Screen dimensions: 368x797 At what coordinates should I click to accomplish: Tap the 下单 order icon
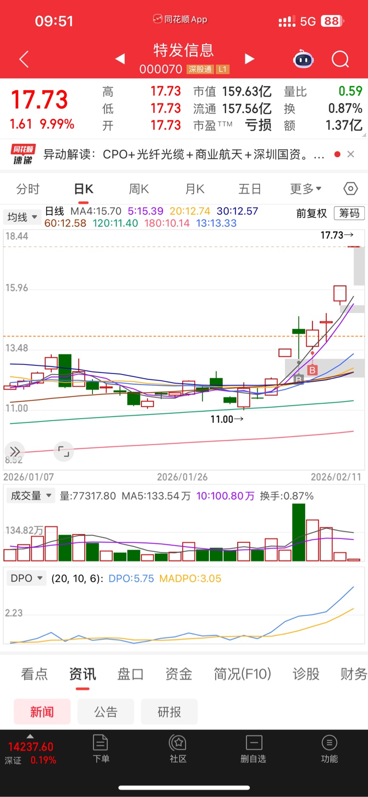pyautogui.click(x=101, y=749)
